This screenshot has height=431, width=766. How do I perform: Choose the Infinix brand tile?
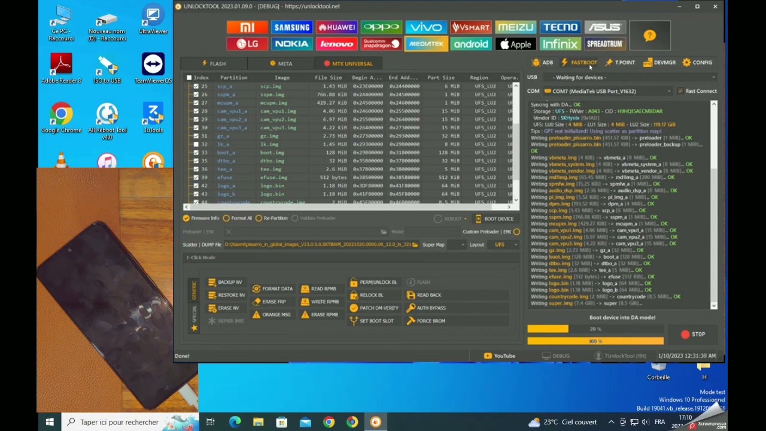[560, 44]
